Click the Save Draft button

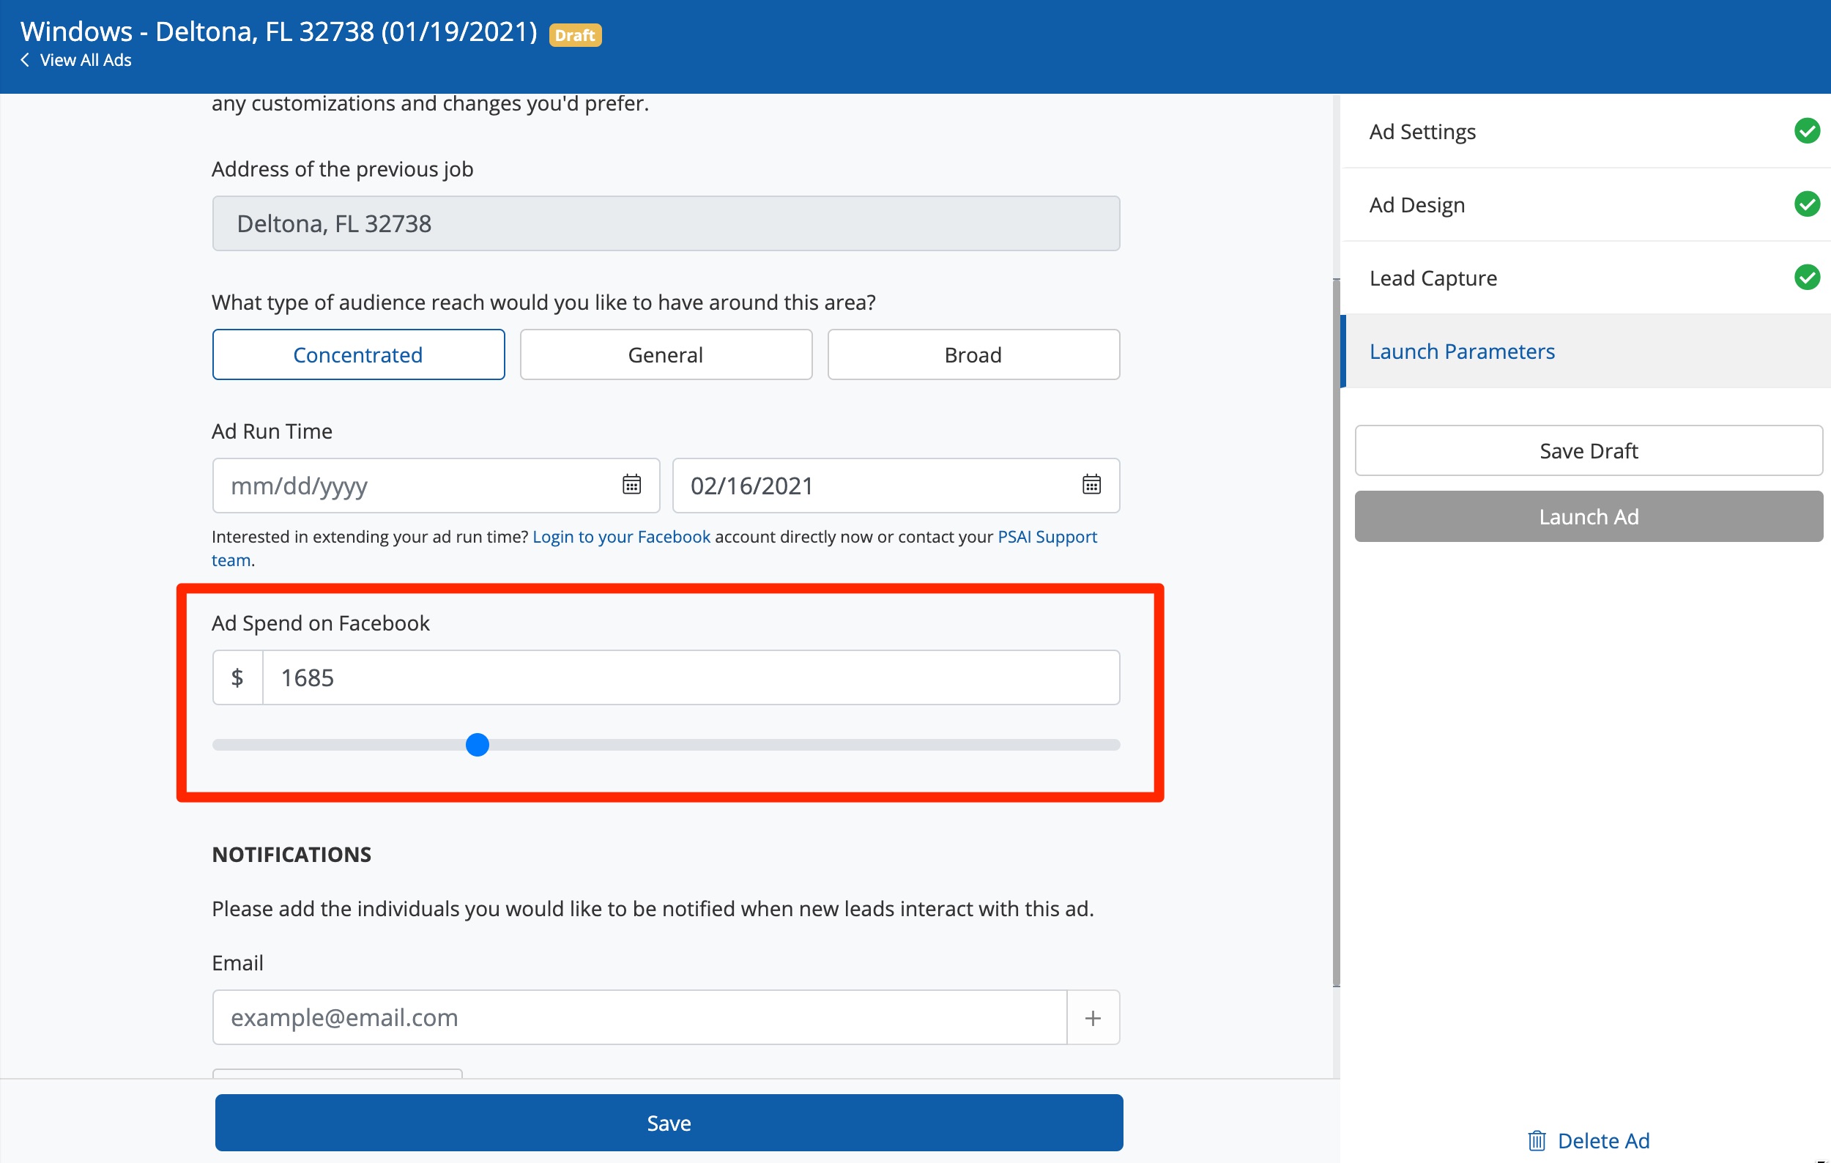point(1588,450)
